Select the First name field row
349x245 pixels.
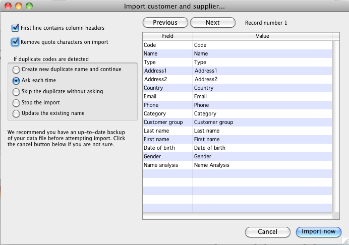tap(237, 139)
